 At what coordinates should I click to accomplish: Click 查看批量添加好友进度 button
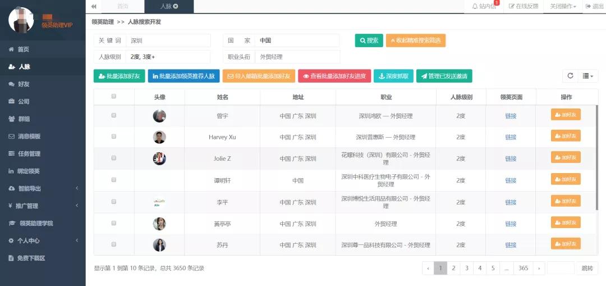pos(334,76)
